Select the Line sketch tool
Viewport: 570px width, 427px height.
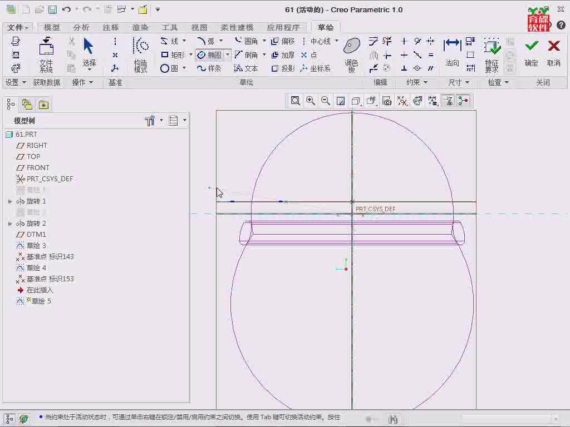(x=170, y=41)
